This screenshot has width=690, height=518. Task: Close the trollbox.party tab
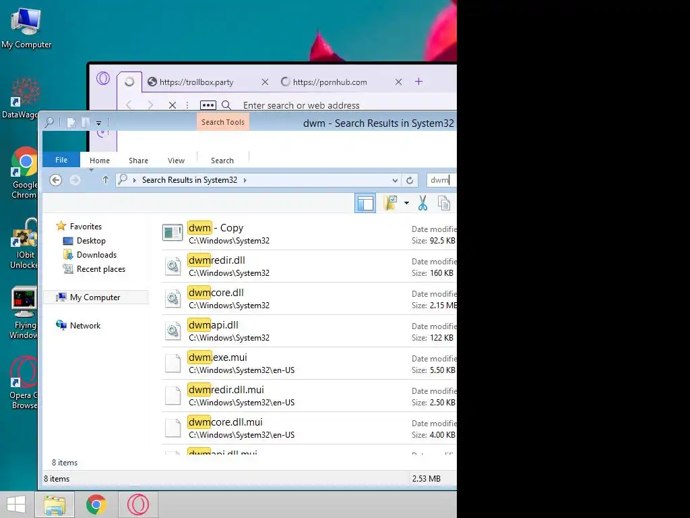265,82
